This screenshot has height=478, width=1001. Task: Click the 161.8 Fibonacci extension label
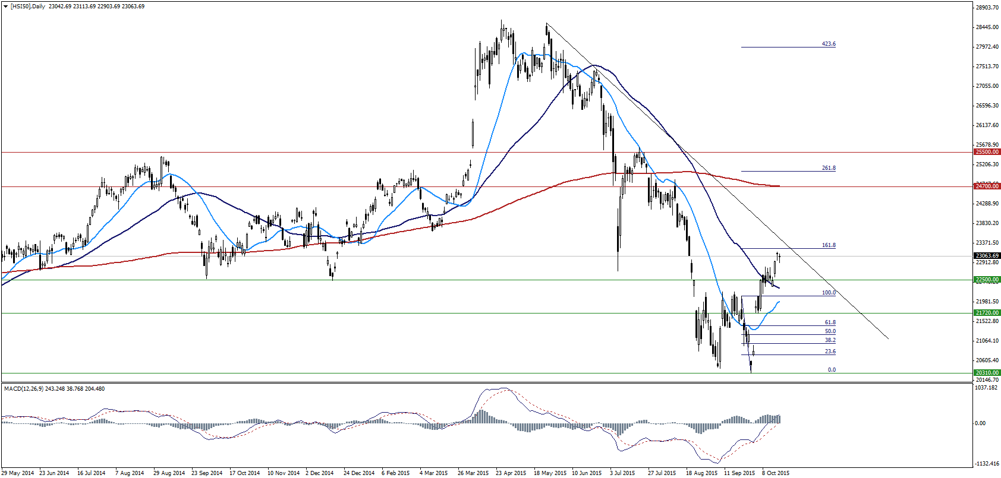pos(829,245)
